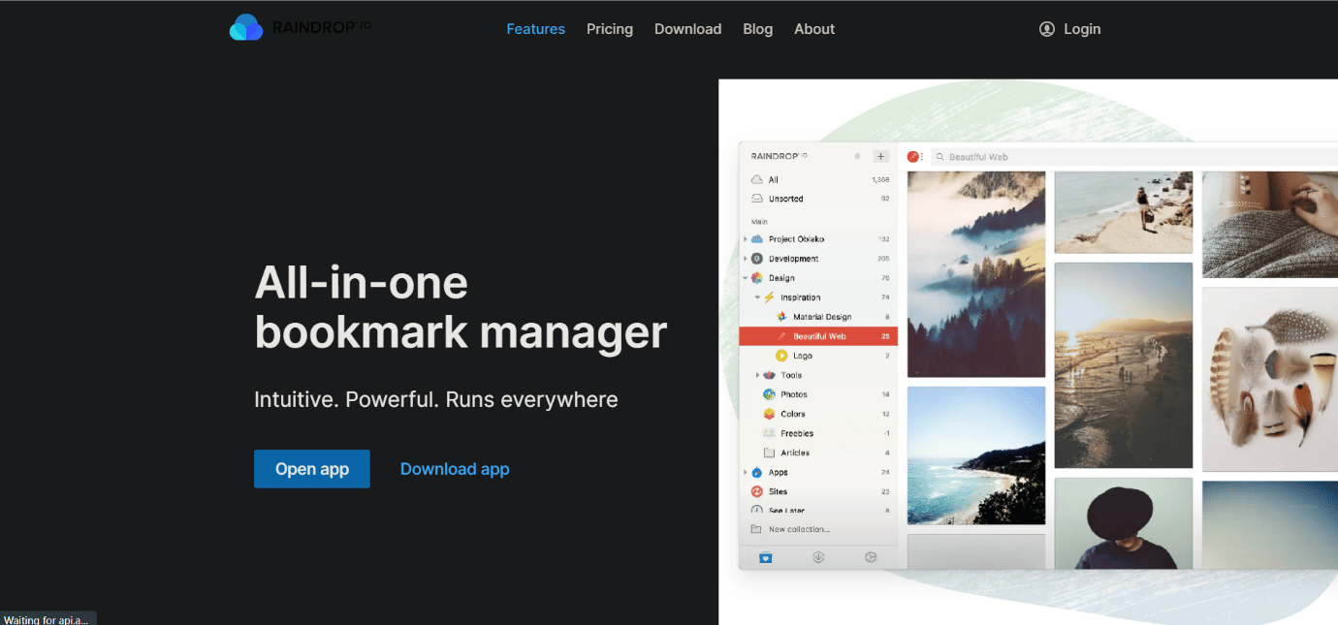Click the collections box icon at sidebar bottom
The height and width of the screenshot is (625, 1338).
tap(766, 557)
